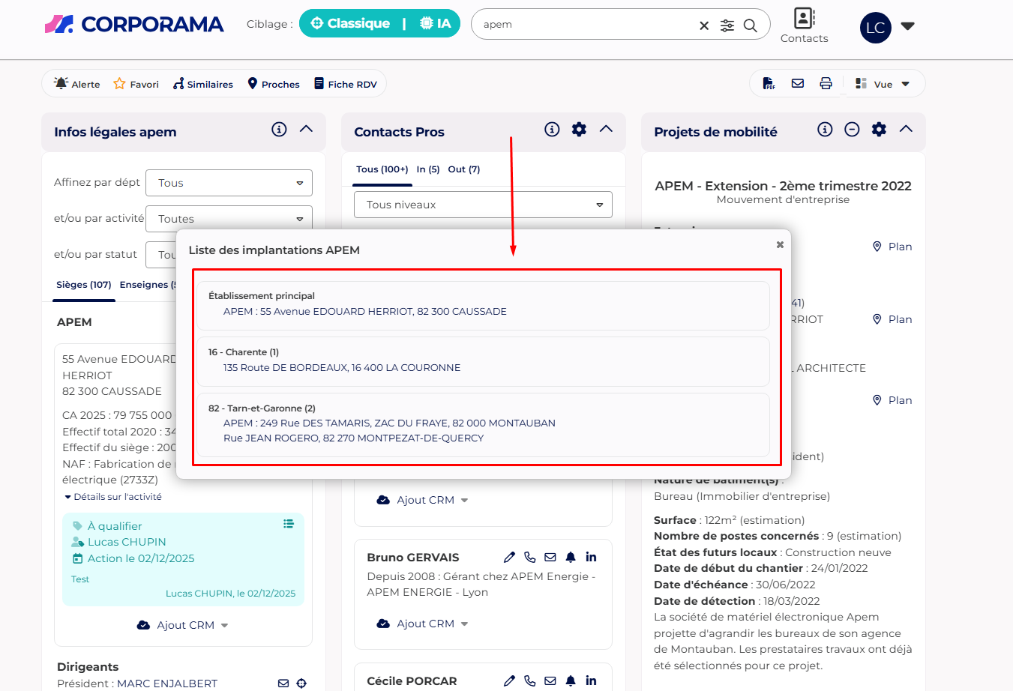Switch targeting to IA mode
This screenshot has width=1013, height=691.
pyautogui.click(x=436, y=23)
